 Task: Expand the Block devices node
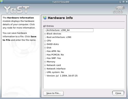pyautogui.click(x=45, y=34)
